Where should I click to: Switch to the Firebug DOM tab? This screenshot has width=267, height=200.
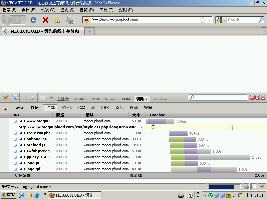[126, 99]
